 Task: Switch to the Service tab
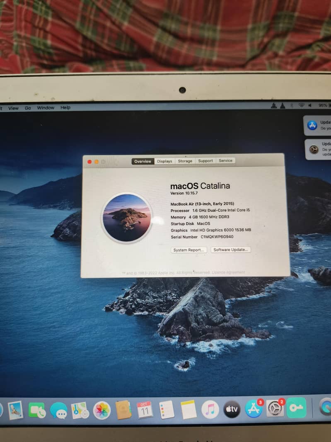(226, 160)
